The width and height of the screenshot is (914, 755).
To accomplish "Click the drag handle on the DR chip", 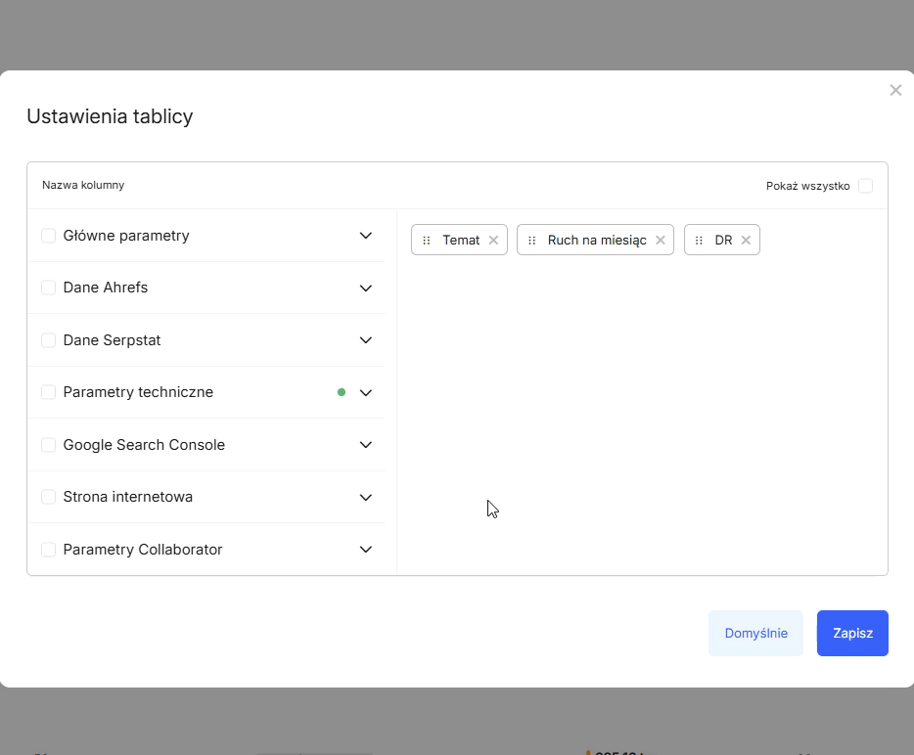I will pos(699,240).
